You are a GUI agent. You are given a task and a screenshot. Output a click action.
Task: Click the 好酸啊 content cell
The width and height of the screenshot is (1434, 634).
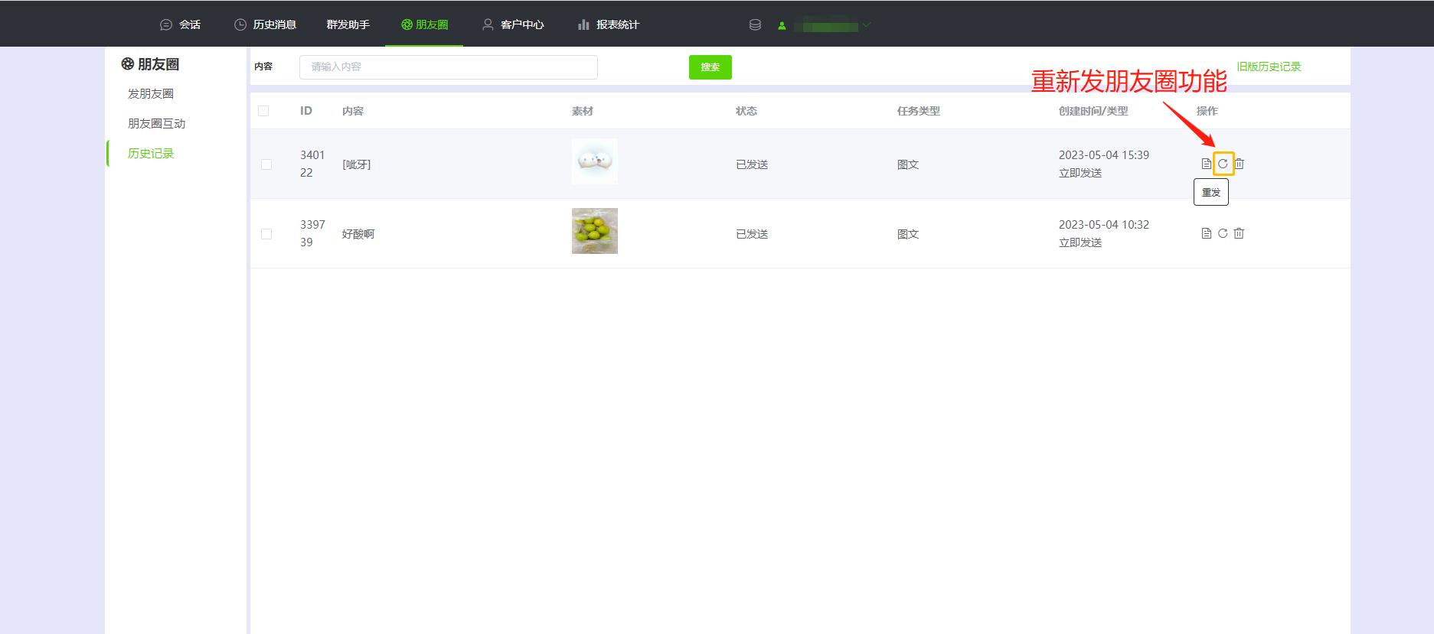click(x=358, y=234)
